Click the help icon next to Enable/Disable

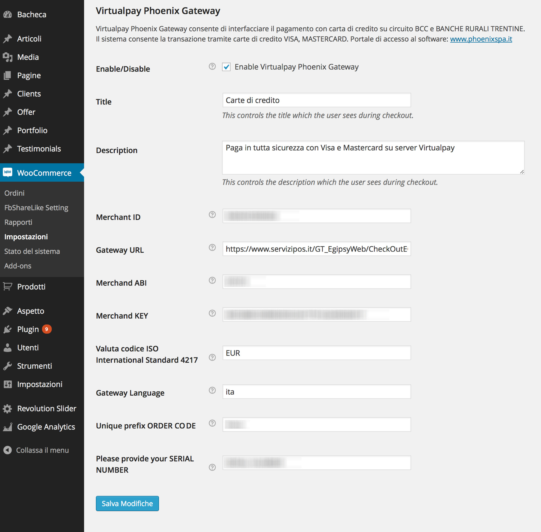tap(212, 66)
